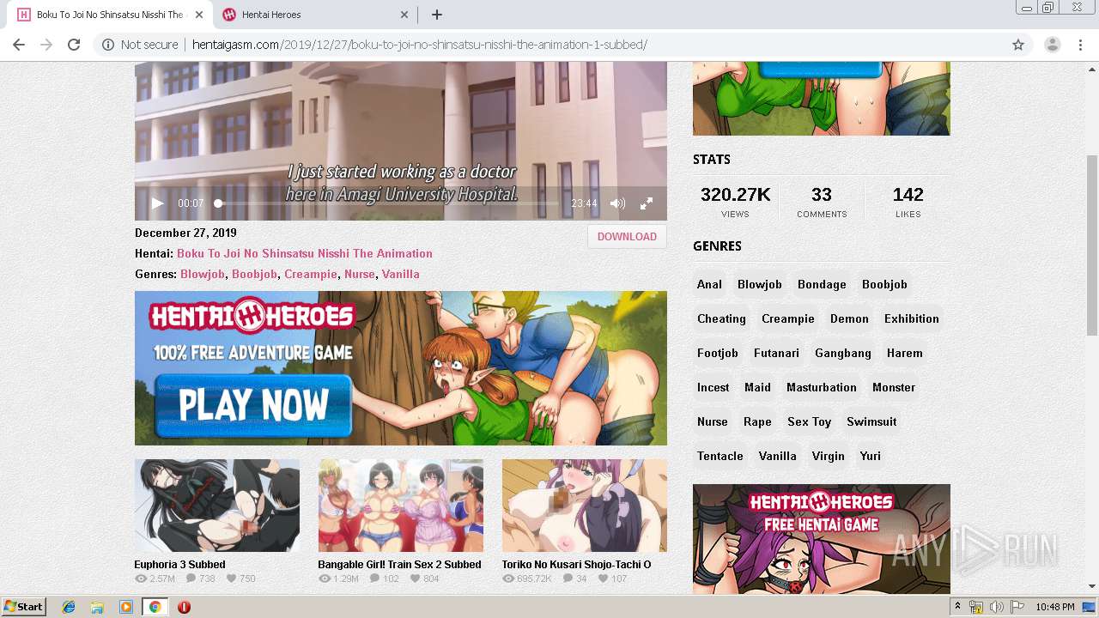
Task: Select the Yuri genre tag
Action: pos(871,456)
